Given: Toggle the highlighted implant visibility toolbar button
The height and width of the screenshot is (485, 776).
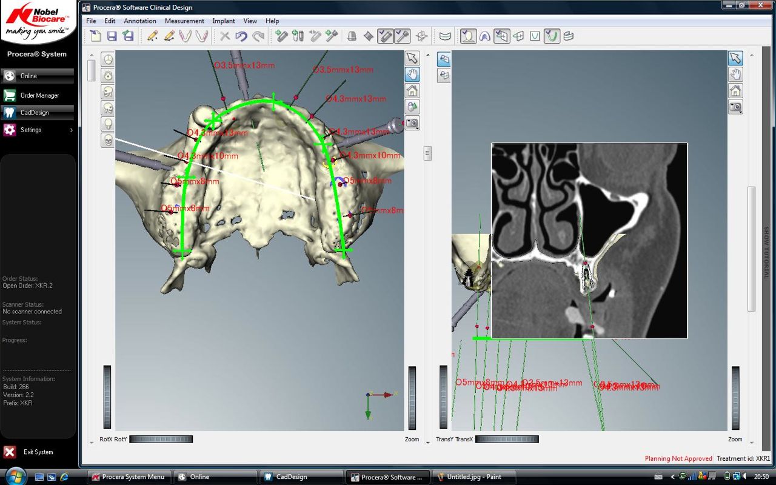Looking at the screenshot, I should tap(385, 36).
